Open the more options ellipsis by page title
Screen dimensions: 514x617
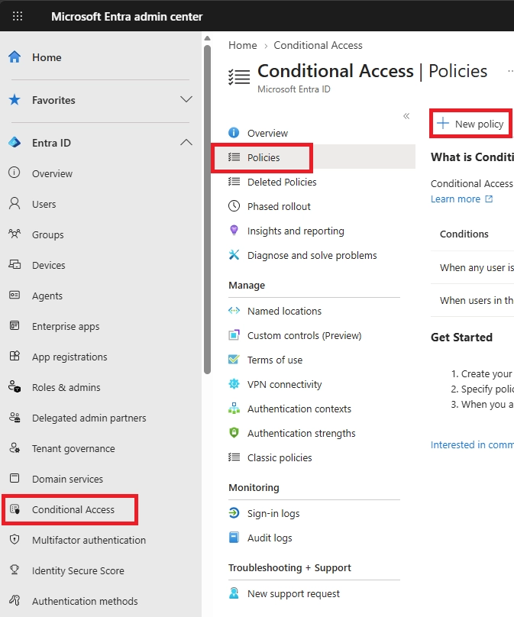coord(510,71)
